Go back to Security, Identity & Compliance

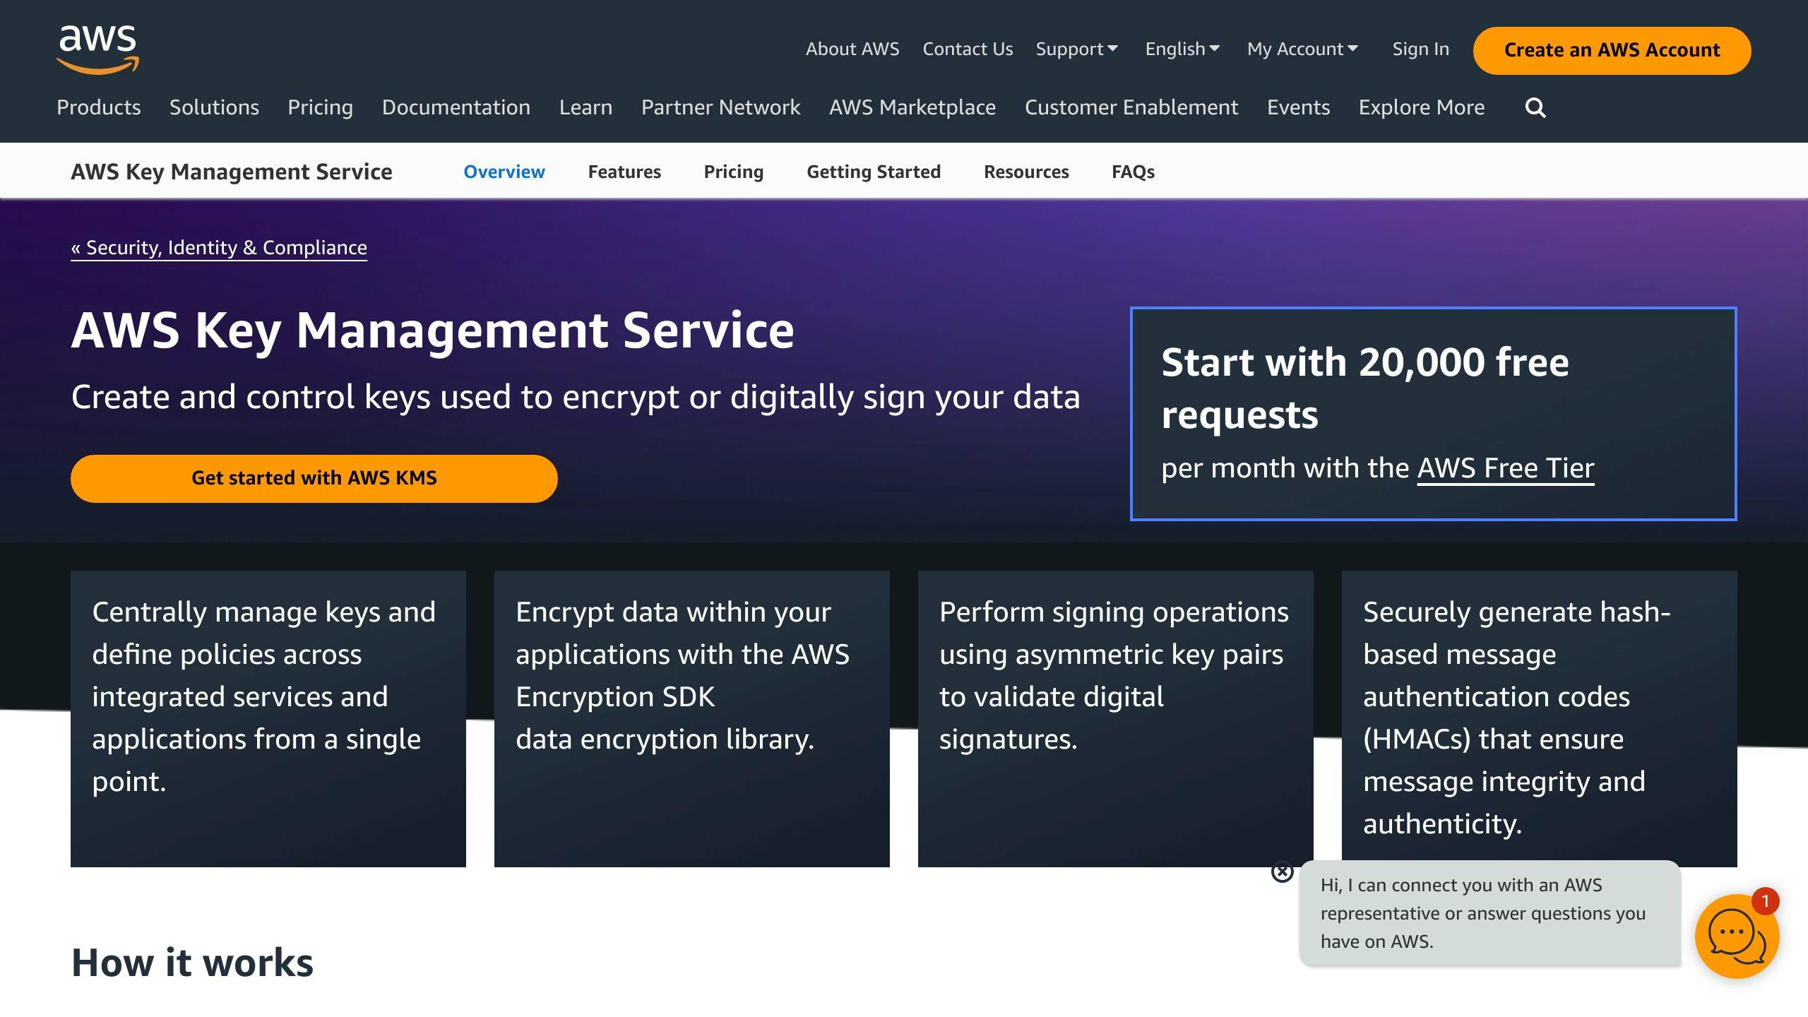pos(219,248)
